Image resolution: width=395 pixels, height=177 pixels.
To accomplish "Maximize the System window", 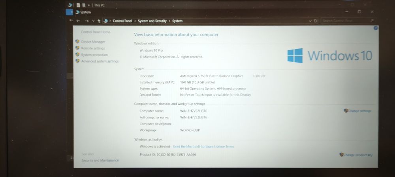I will coord(359,12).
